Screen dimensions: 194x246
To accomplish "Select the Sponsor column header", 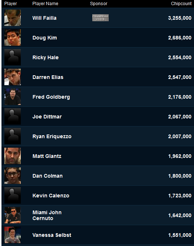I will coord(99,4).
